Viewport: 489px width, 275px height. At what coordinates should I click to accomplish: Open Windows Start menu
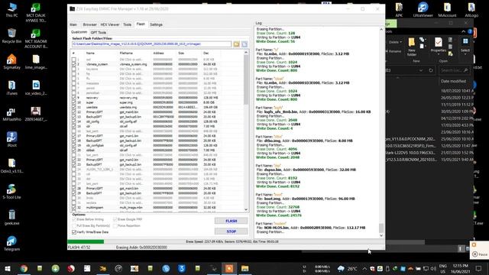point(8,268)
